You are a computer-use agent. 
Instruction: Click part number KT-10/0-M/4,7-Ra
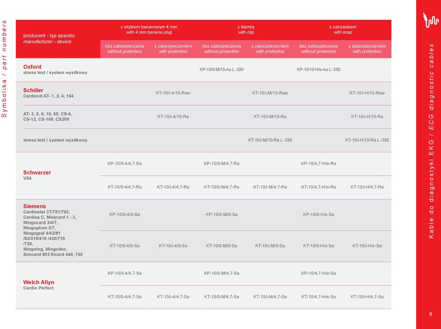coord(221,187)
